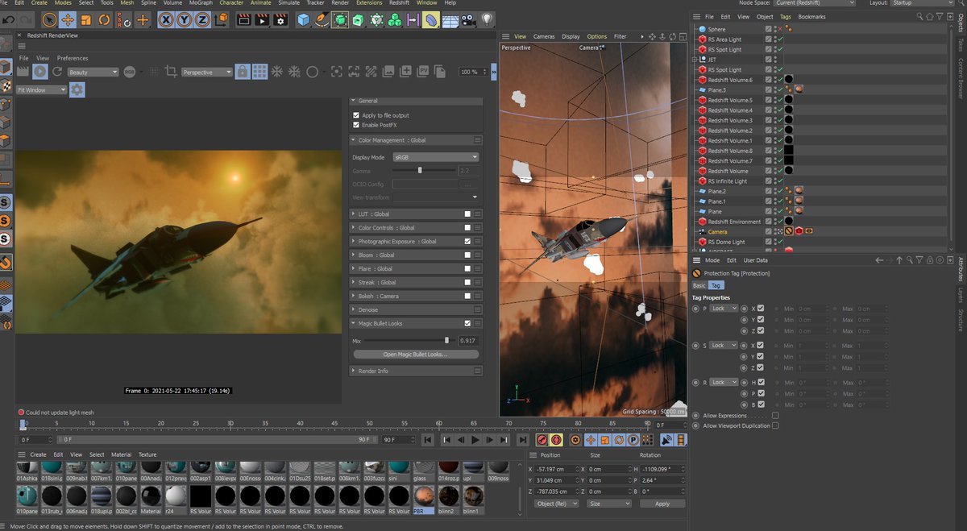This screenshot has height=531, width=967.
Task: Check Allow Expressions
Action: click(775, 415)
